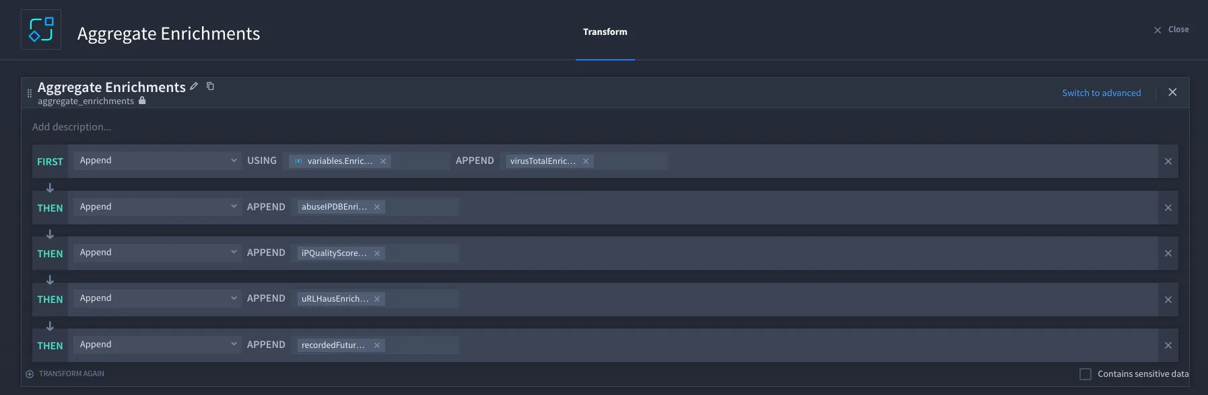
Task: Click the Aggregate Enrichments step title
Action: click(x=112, y=87)
